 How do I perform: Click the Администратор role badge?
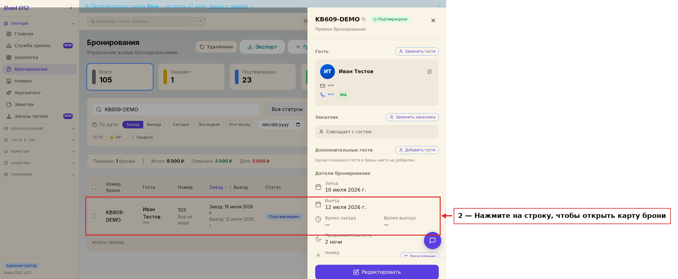click(x=21, y=266)
